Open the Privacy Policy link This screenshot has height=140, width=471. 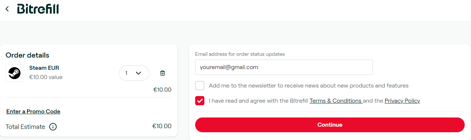(402, 101)
